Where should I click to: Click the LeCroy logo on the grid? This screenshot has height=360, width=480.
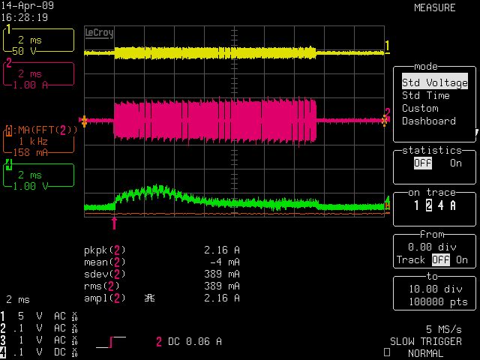(x=99, y=33)
